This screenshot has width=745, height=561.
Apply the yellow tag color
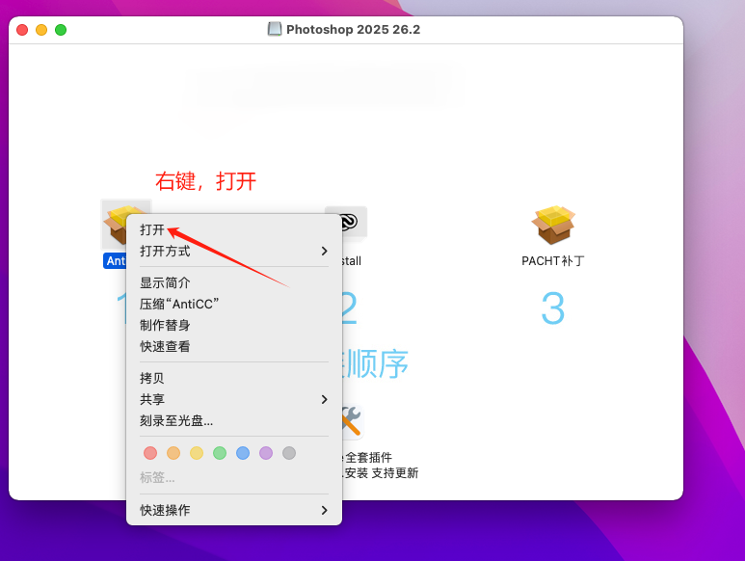tap(197, 453)
